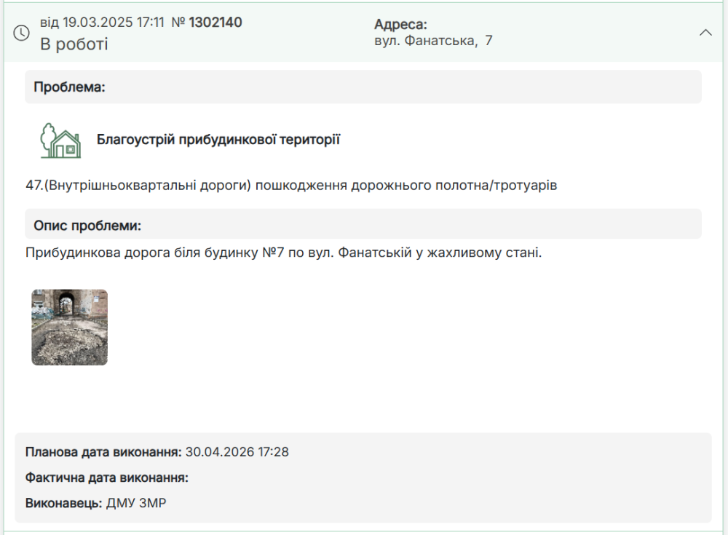
Task: Click the date 19.03.2025 17:11
Action: click(114, 23)
